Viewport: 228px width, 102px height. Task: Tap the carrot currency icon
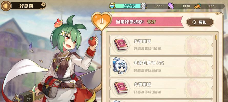tap(198, 6)
